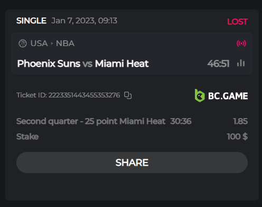Open the USA category link
Image resolution: width=262 pixels, height=207 pixels.
coord(39,43)
